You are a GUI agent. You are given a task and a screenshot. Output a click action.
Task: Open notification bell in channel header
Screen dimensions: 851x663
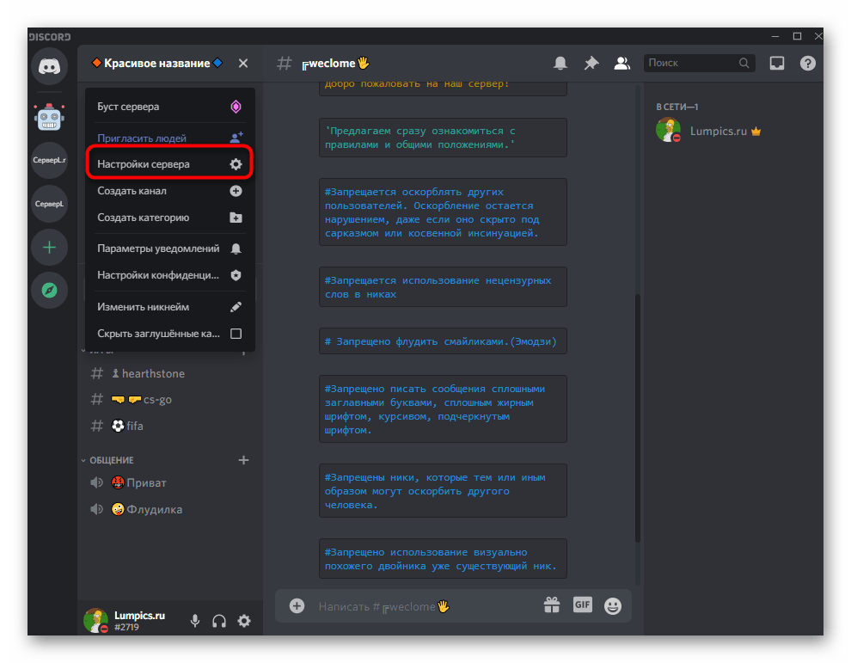tap(560, 63)
